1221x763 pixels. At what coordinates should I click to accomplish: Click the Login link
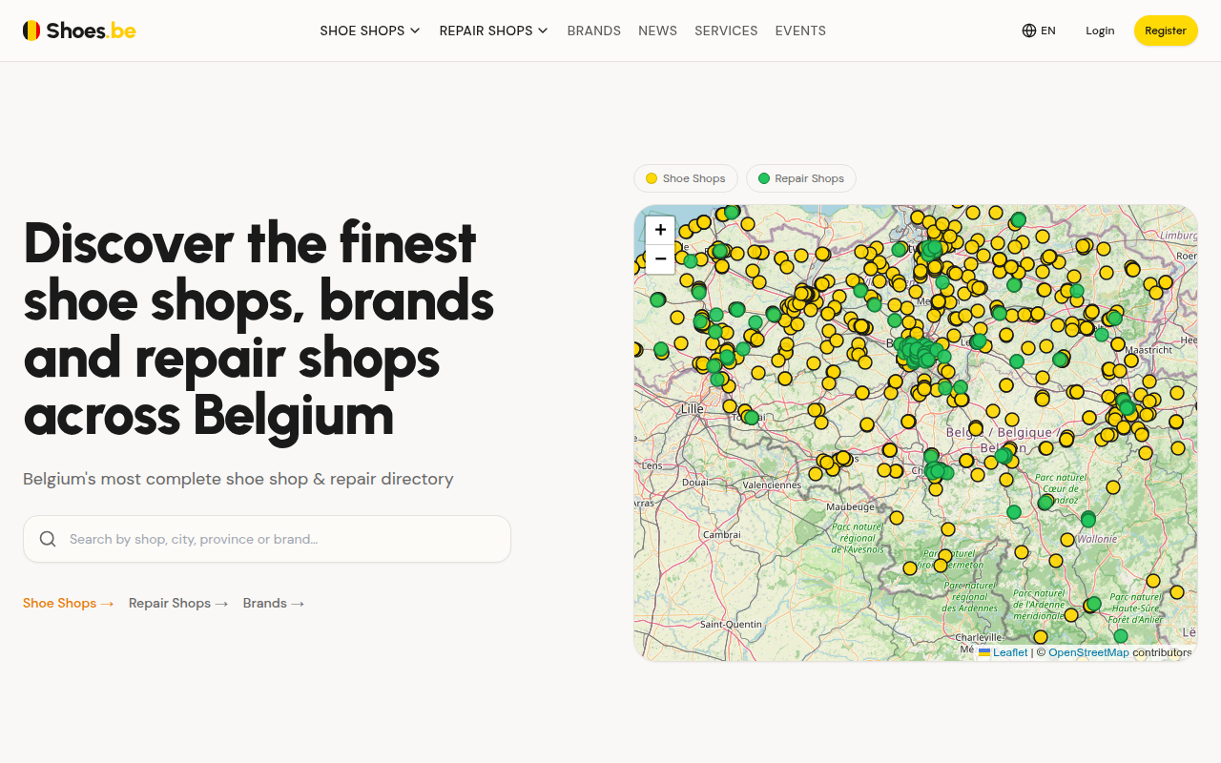[x=1100, y=31]
